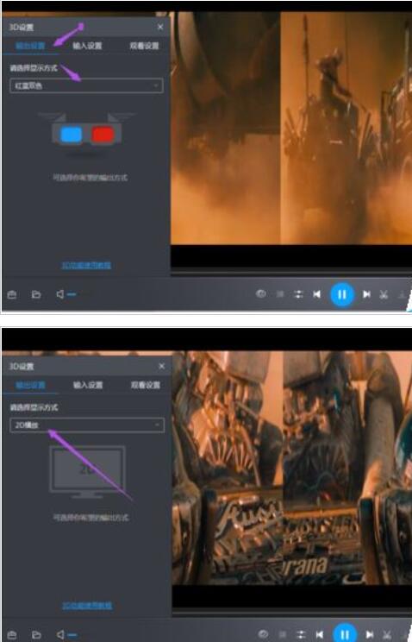The width and height of the screenshot is (412, 642).
Task: Select 输出设置 tab in the 红蓝双色 panel
Action: pos(30,46)
